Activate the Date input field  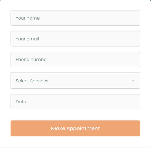75,102
